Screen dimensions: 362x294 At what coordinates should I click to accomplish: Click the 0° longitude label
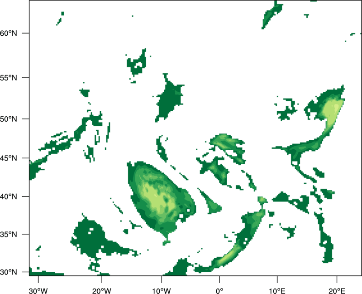(x=219, y=291)
